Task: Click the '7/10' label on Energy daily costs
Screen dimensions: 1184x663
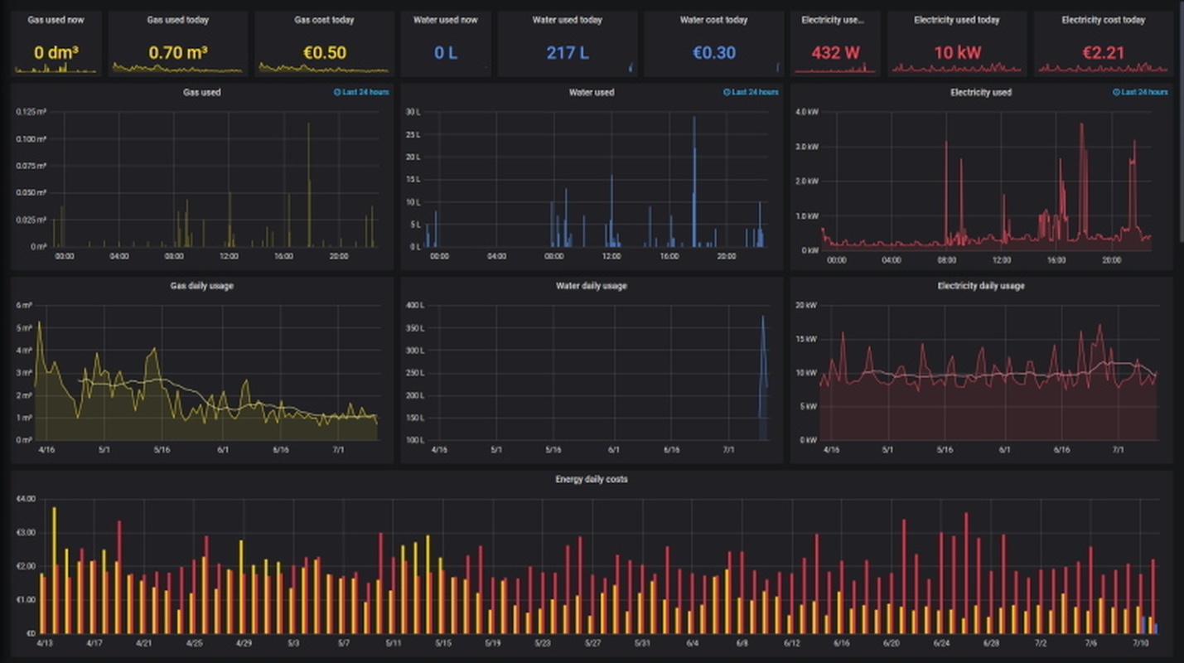Action: click(1142, 643)
